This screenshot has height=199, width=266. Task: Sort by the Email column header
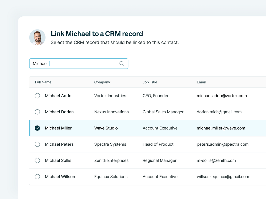pos(201,82)
